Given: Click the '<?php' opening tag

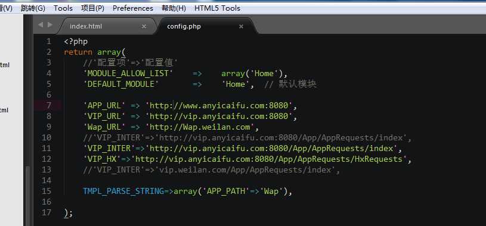Looking at the screenshot, I should click(76, 42).
